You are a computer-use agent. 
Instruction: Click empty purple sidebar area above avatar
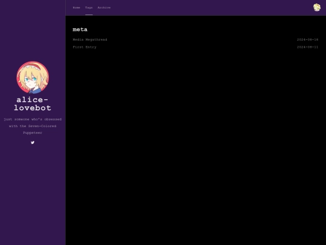pyautogui.click(x=33, y=31)
